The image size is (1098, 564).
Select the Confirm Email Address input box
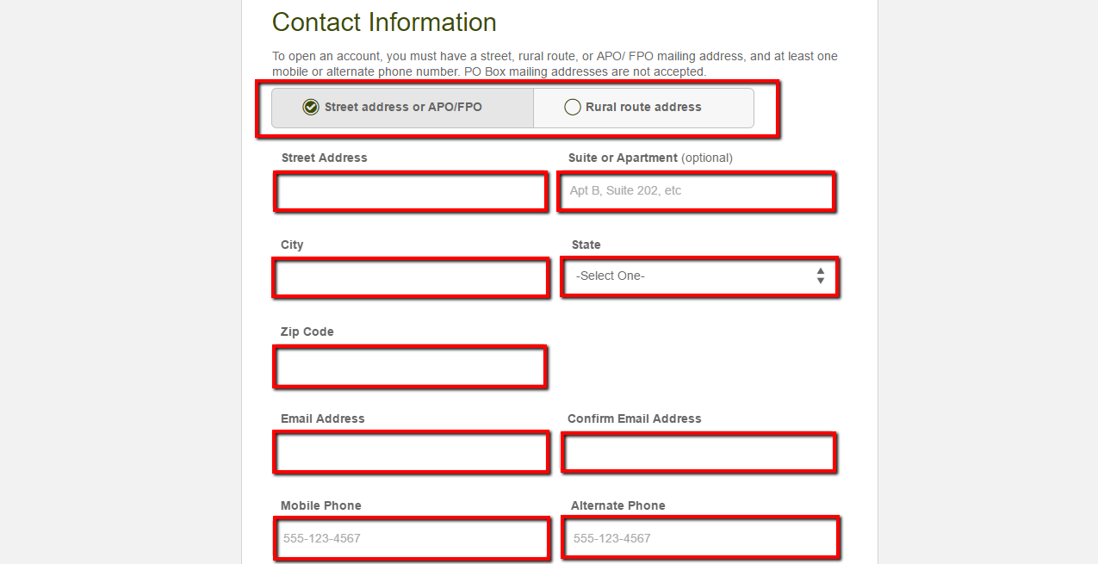pyautogui.click(x=698, y=452)
